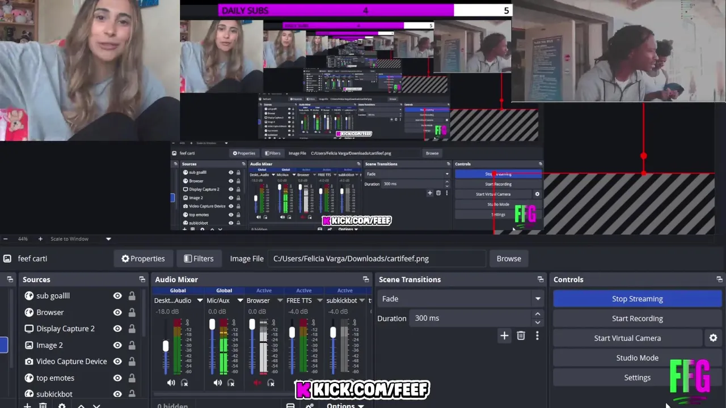Browse for an image file
The height and width of the screenshot is (408, 726).
509,258
